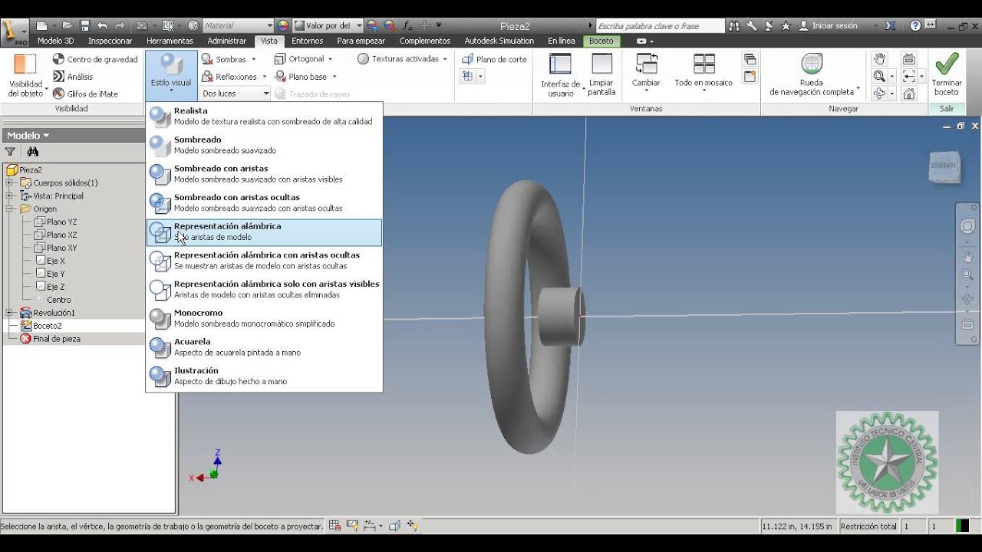Toggle Glifos de iMate display
This screenshot has width=982, height=552.
[x=85, y=94]
